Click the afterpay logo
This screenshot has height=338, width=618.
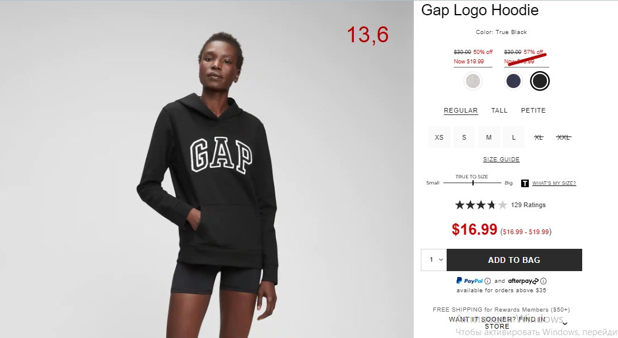[523, 281]
